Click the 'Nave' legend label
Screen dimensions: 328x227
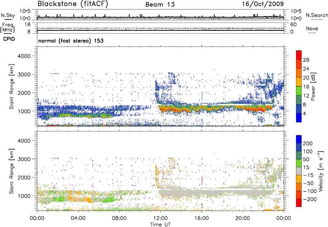312,28
